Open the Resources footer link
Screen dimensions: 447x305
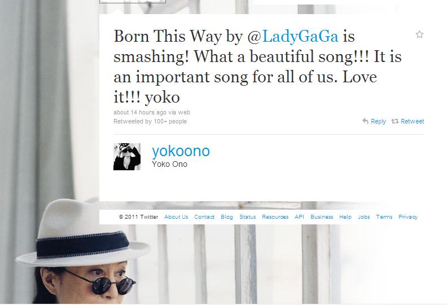[275, 216]
